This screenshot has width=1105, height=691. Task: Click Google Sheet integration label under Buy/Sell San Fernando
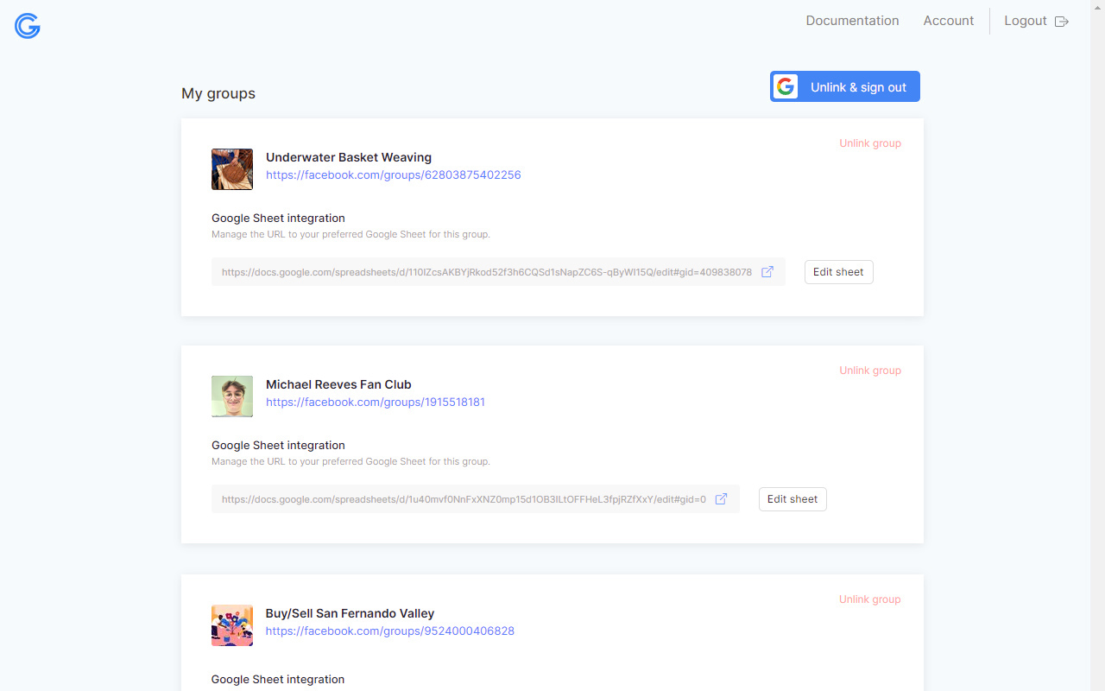click(278, 680)
